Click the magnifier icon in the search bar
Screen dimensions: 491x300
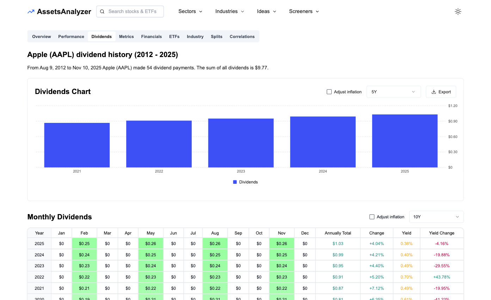(x=102, y=11)
